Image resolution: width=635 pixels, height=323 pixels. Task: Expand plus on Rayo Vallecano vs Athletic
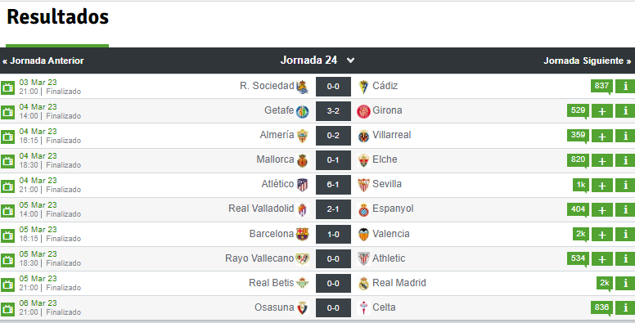pos(602,259)
